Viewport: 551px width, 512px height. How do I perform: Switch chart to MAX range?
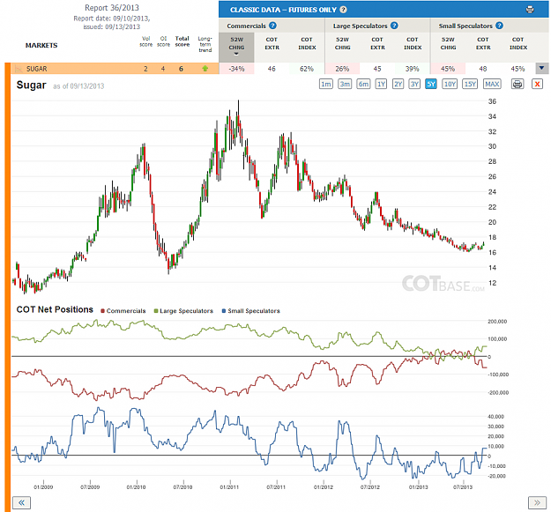pyautogui.click(x=492, y=85)
